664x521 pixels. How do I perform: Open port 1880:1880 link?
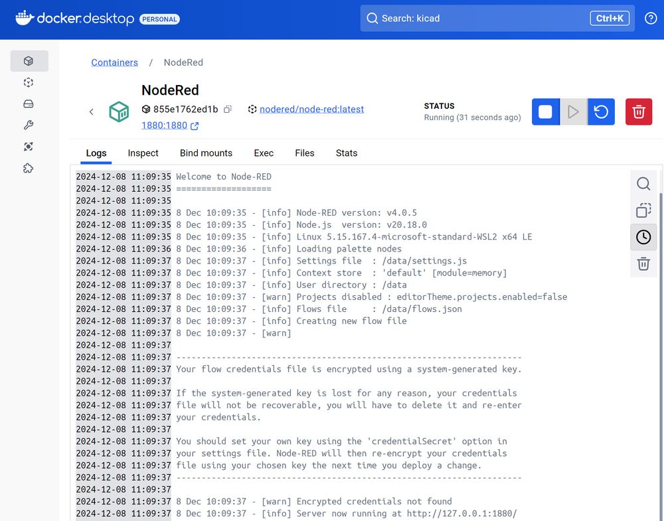(170, 125)
